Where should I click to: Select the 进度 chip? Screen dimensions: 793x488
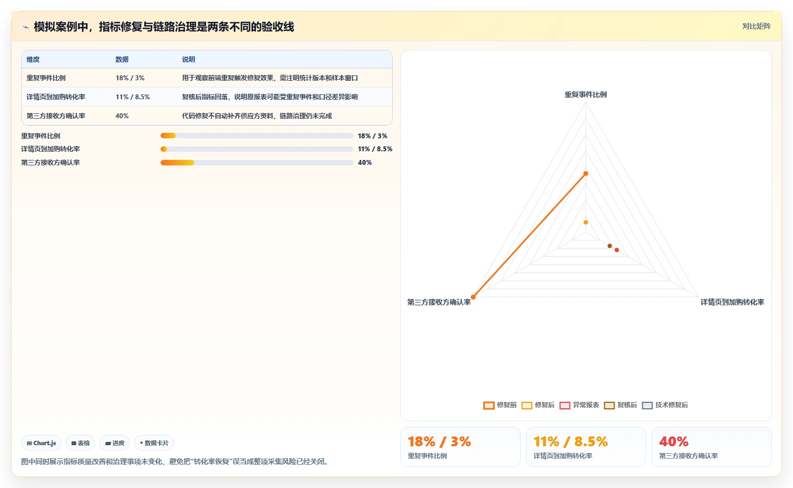coord(114,443)
